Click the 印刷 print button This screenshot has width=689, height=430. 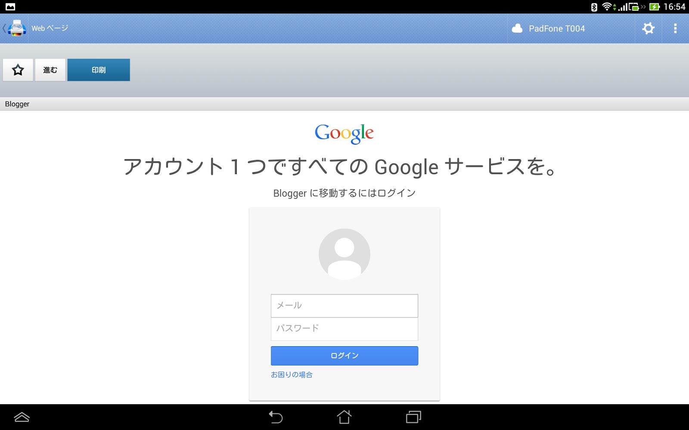point(99,70)
